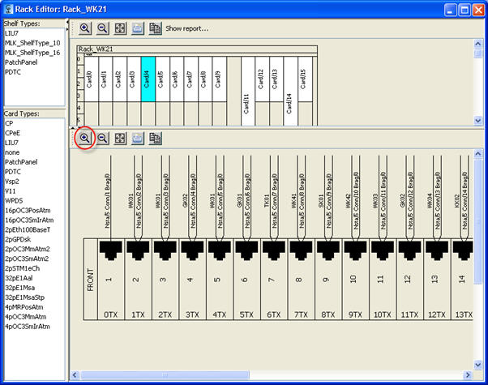Screen dimensions: 488x385
Task: Select PDTC in Shelf Types list
Action: coord(13,72)
